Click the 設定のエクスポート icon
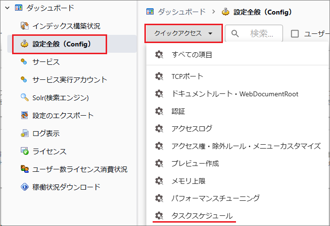Image resolution: width=330 pixels, height=226 pixels. pos(24,116)
